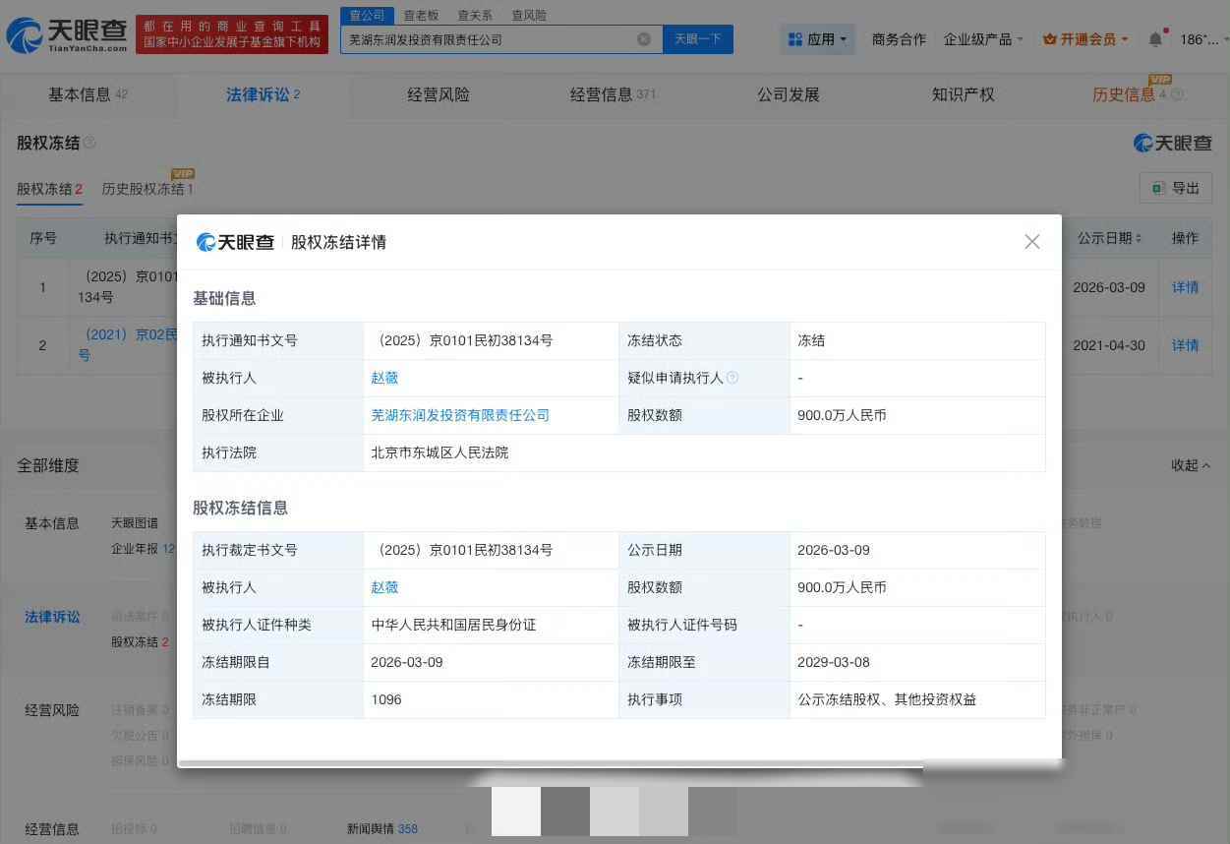The width and height of the screenshot is (1230, 844).
Task: Click the notification bell icon
Action: (x=1155, y=39)
